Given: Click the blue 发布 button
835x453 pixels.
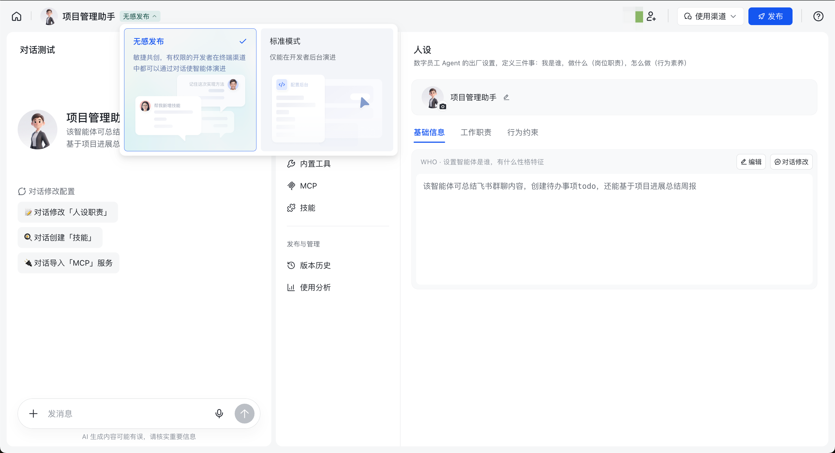Looking at the screenshot, I should tap(770, 16).
